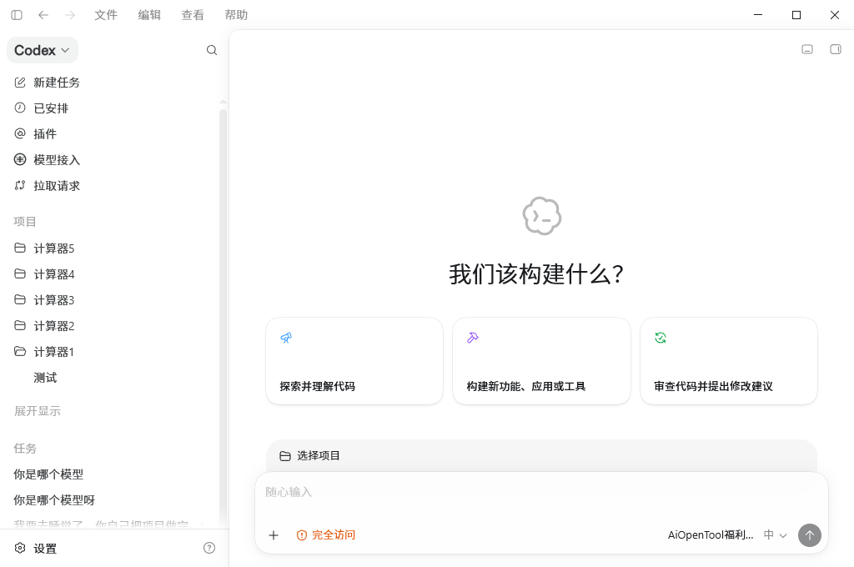
Task: Toggle the bottom panel icon at top right
Action: (x=807, y=49)
